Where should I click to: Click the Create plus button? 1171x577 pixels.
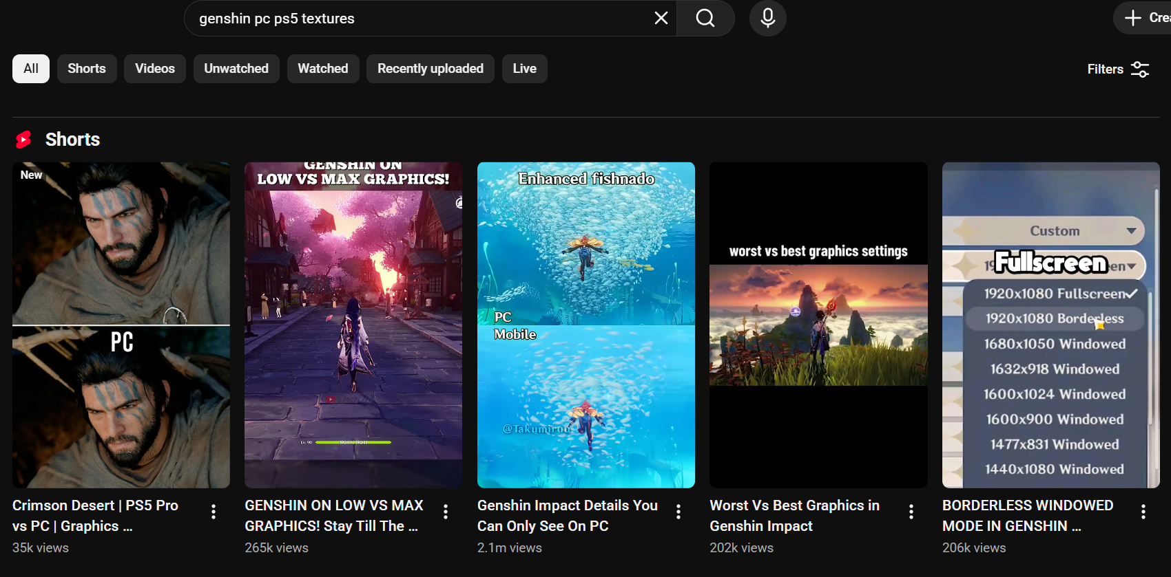pos(1143,18)
